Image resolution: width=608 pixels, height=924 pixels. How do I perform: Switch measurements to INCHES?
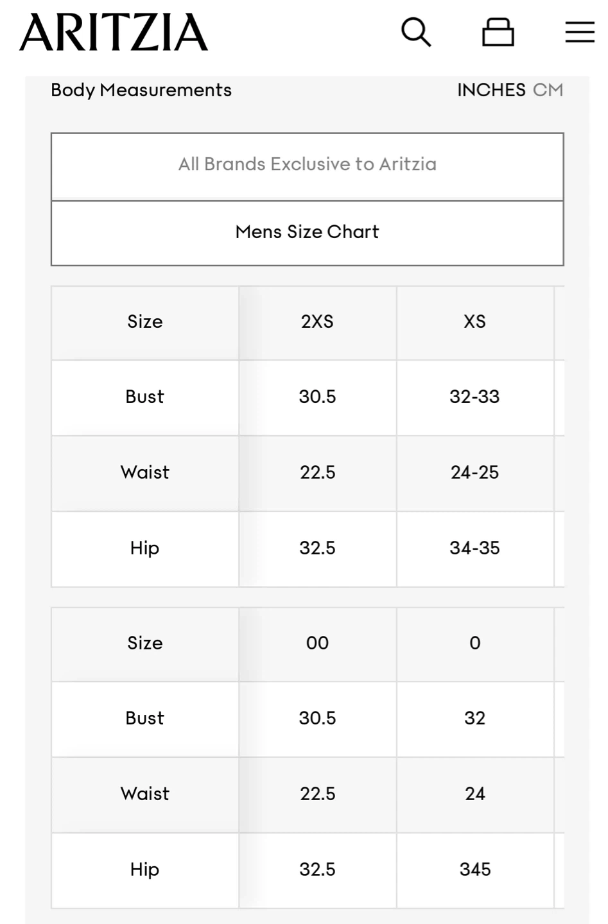[491, 90]
